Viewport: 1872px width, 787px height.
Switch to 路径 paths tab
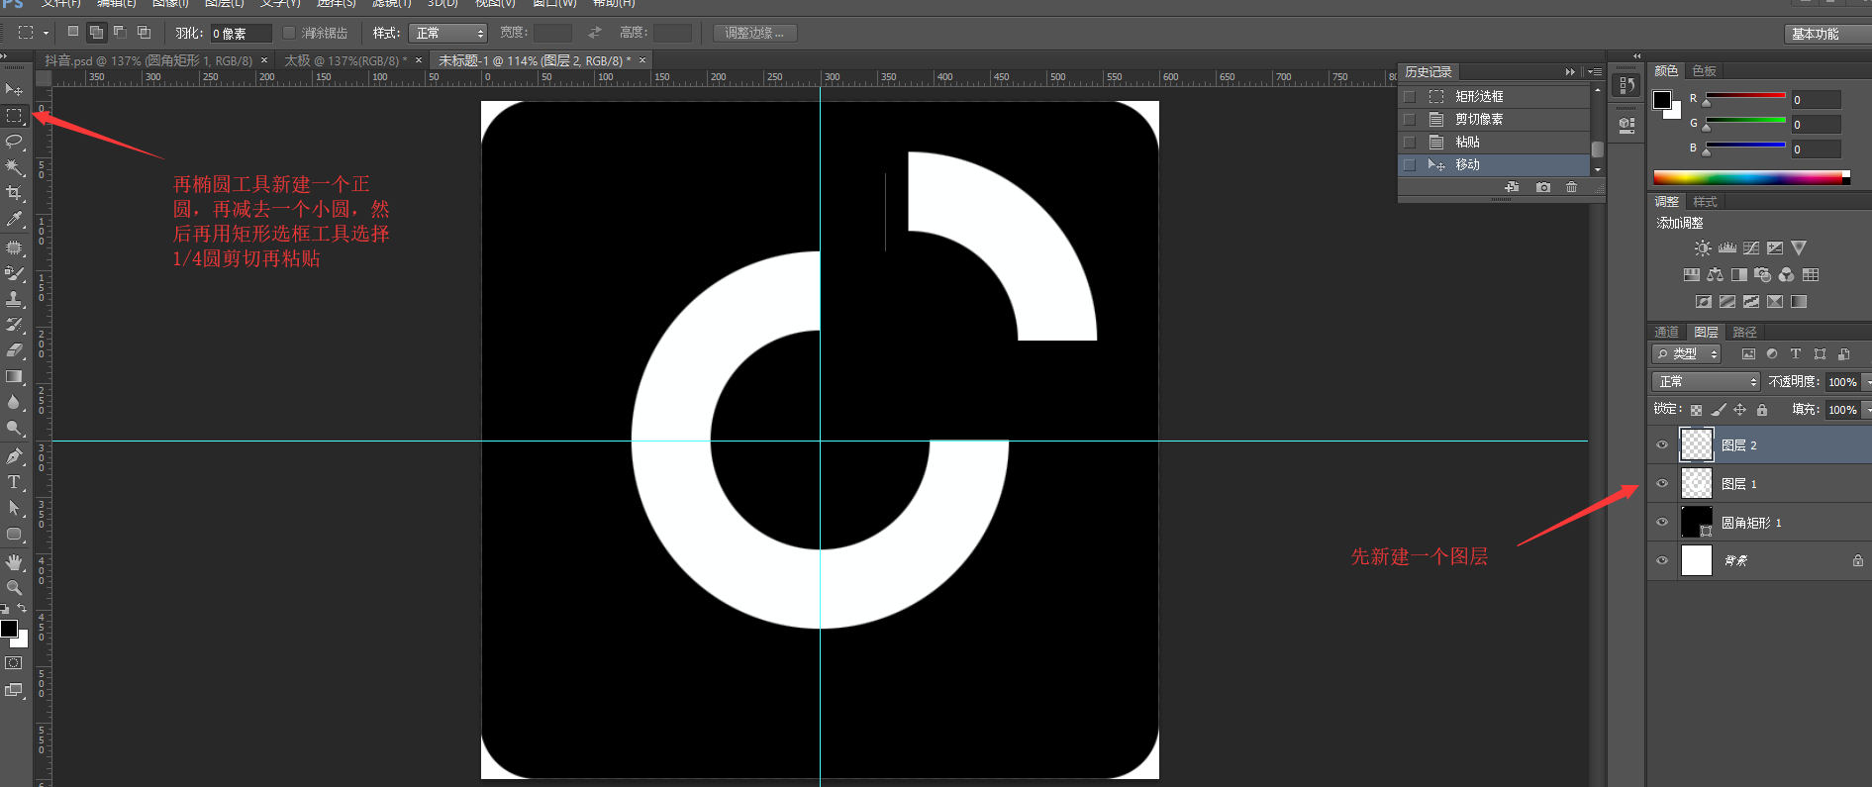coord(1745,333)
